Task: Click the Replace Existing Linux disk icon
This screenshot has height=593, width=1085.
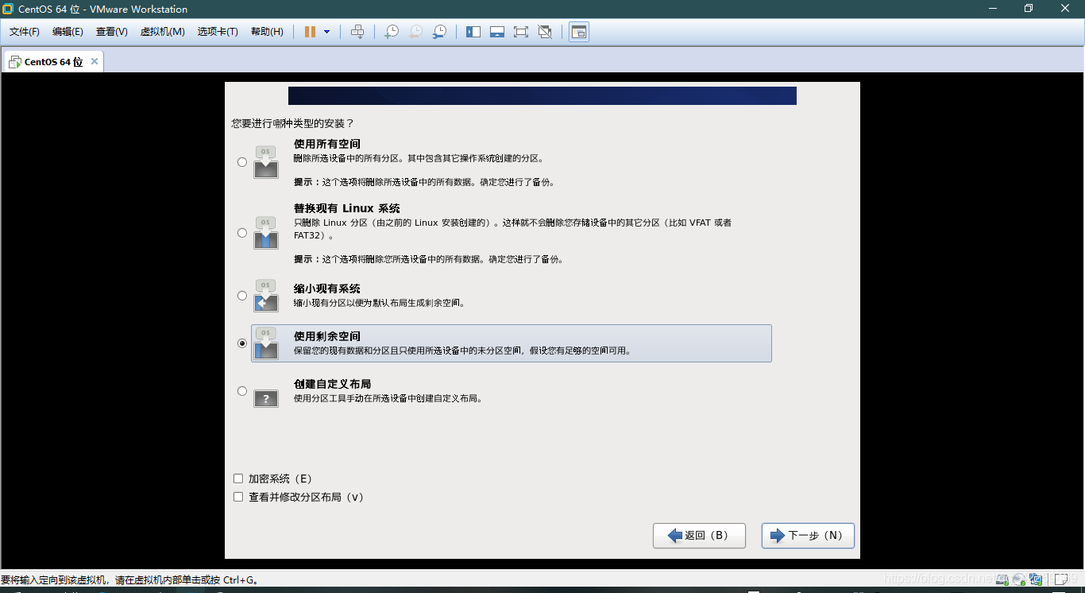Action: point(266,233)
